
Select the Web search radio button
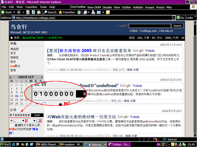[x=131, y=31]
